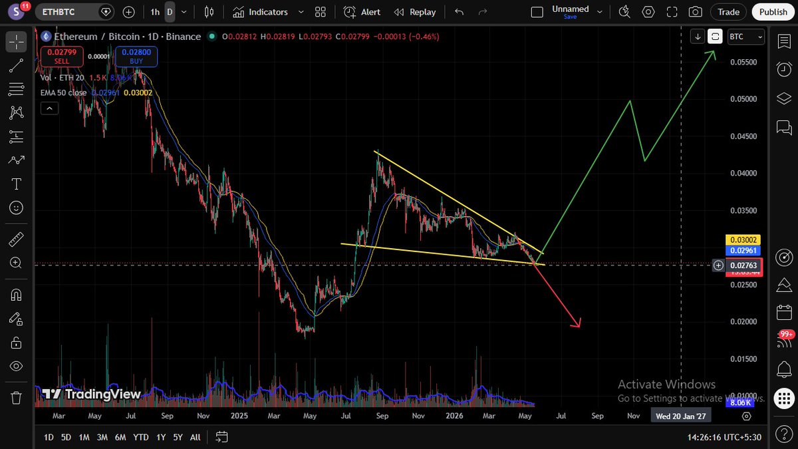798x449 pixels.
Task: Open the chart patterns tool
Action: coord(17,113)
